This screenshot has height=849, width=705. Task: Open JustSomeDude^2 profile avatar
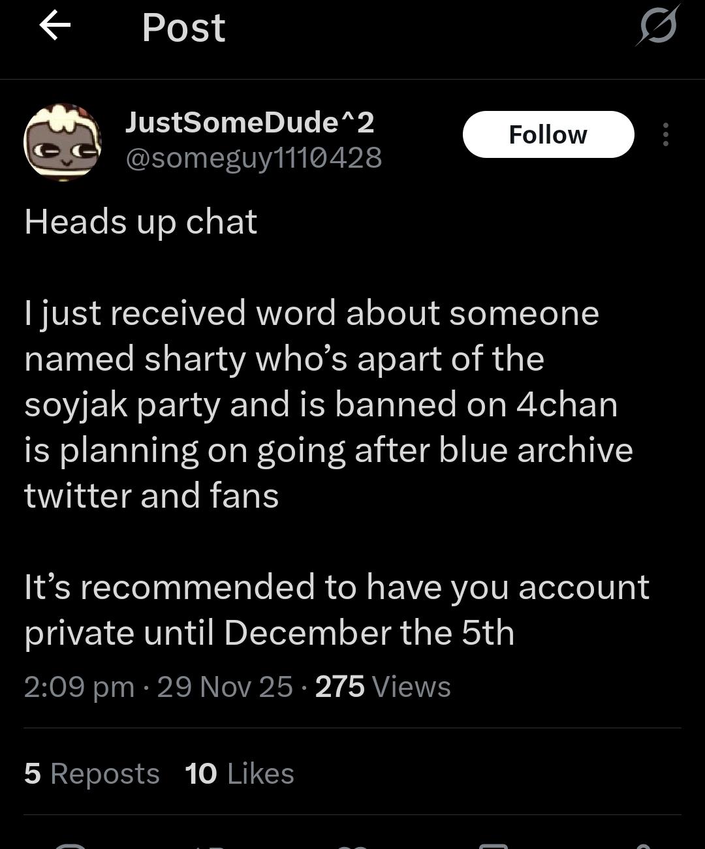pos(63,142)
